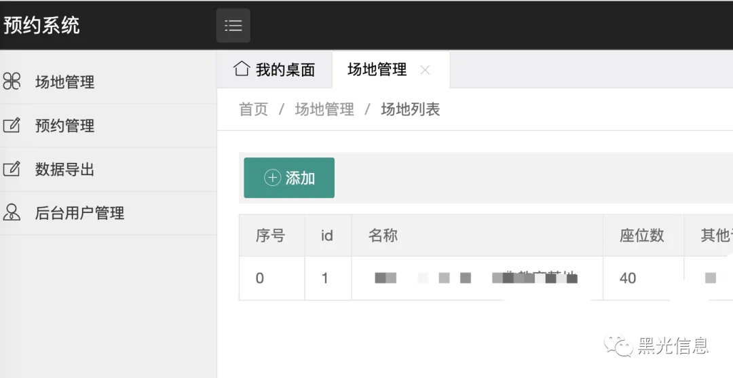Viewport: 733px width, 378px height.
Task: Click the 后台用户管理 sidebar user icon
Action: point(12,212)
